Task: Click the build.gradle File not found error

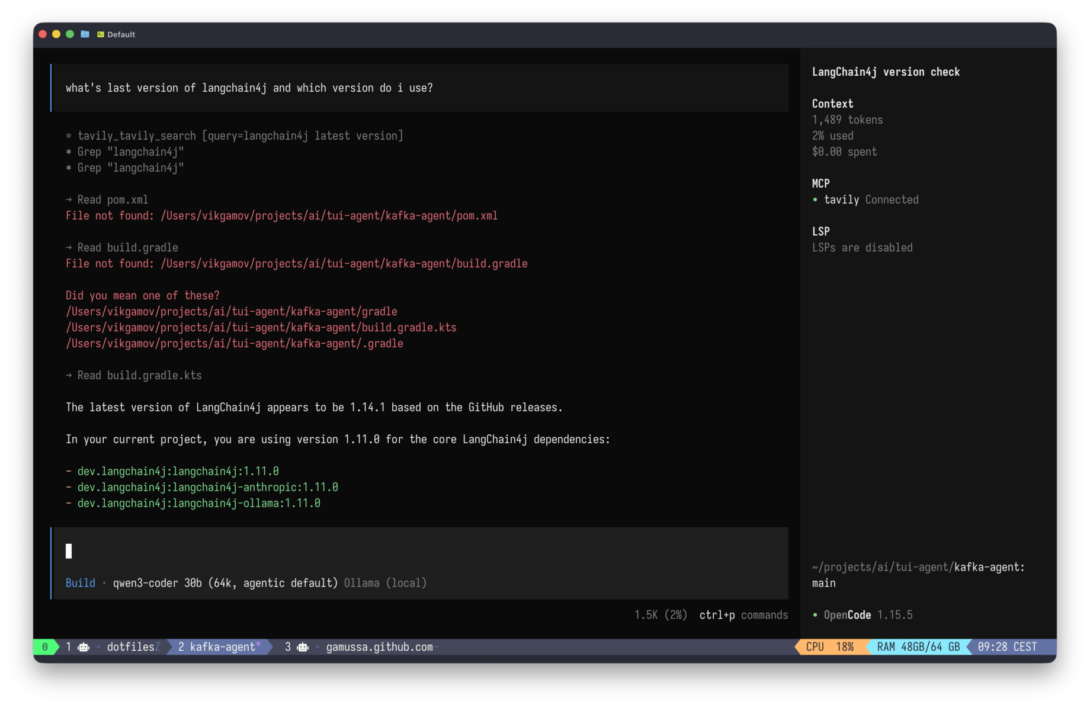Action: 296,263
